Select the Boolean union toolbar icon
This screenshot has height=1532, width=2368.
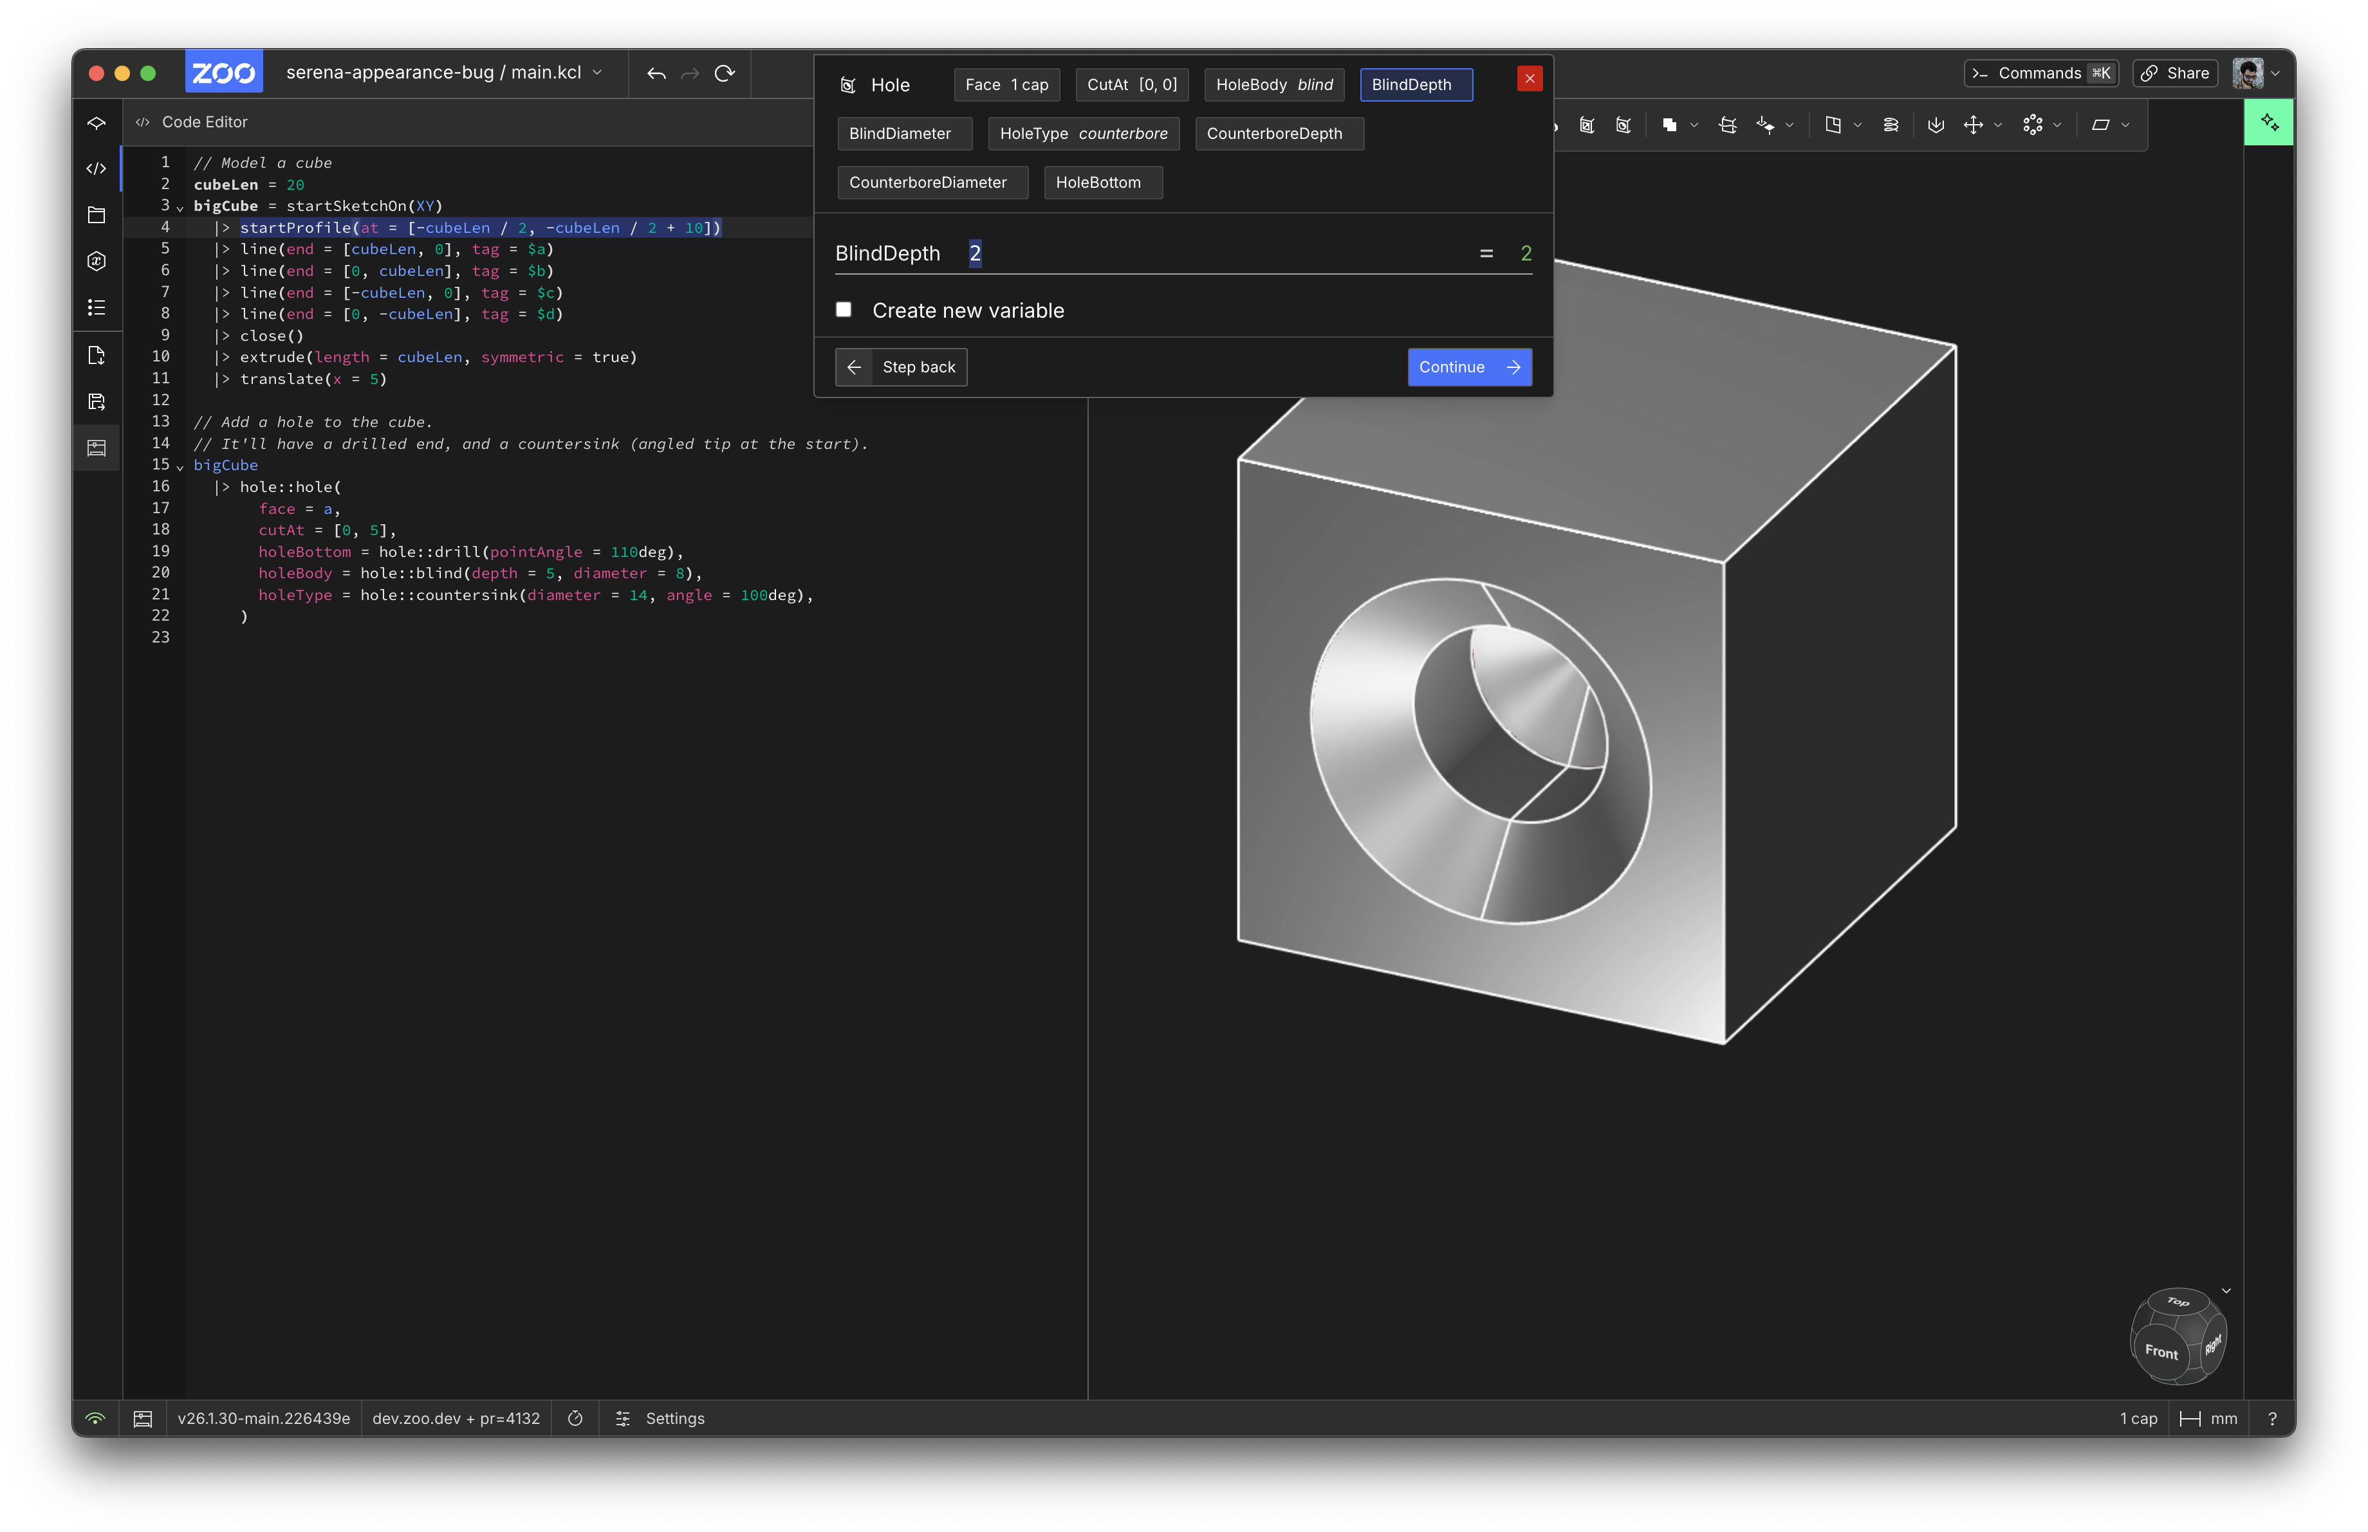point(1670,125)
